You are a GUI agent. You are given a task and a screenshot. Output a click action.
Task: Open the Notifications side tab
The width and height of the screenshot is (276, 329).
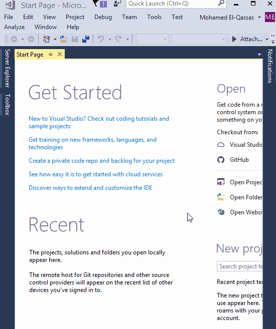pyautogui.click(x=270, y=66)
